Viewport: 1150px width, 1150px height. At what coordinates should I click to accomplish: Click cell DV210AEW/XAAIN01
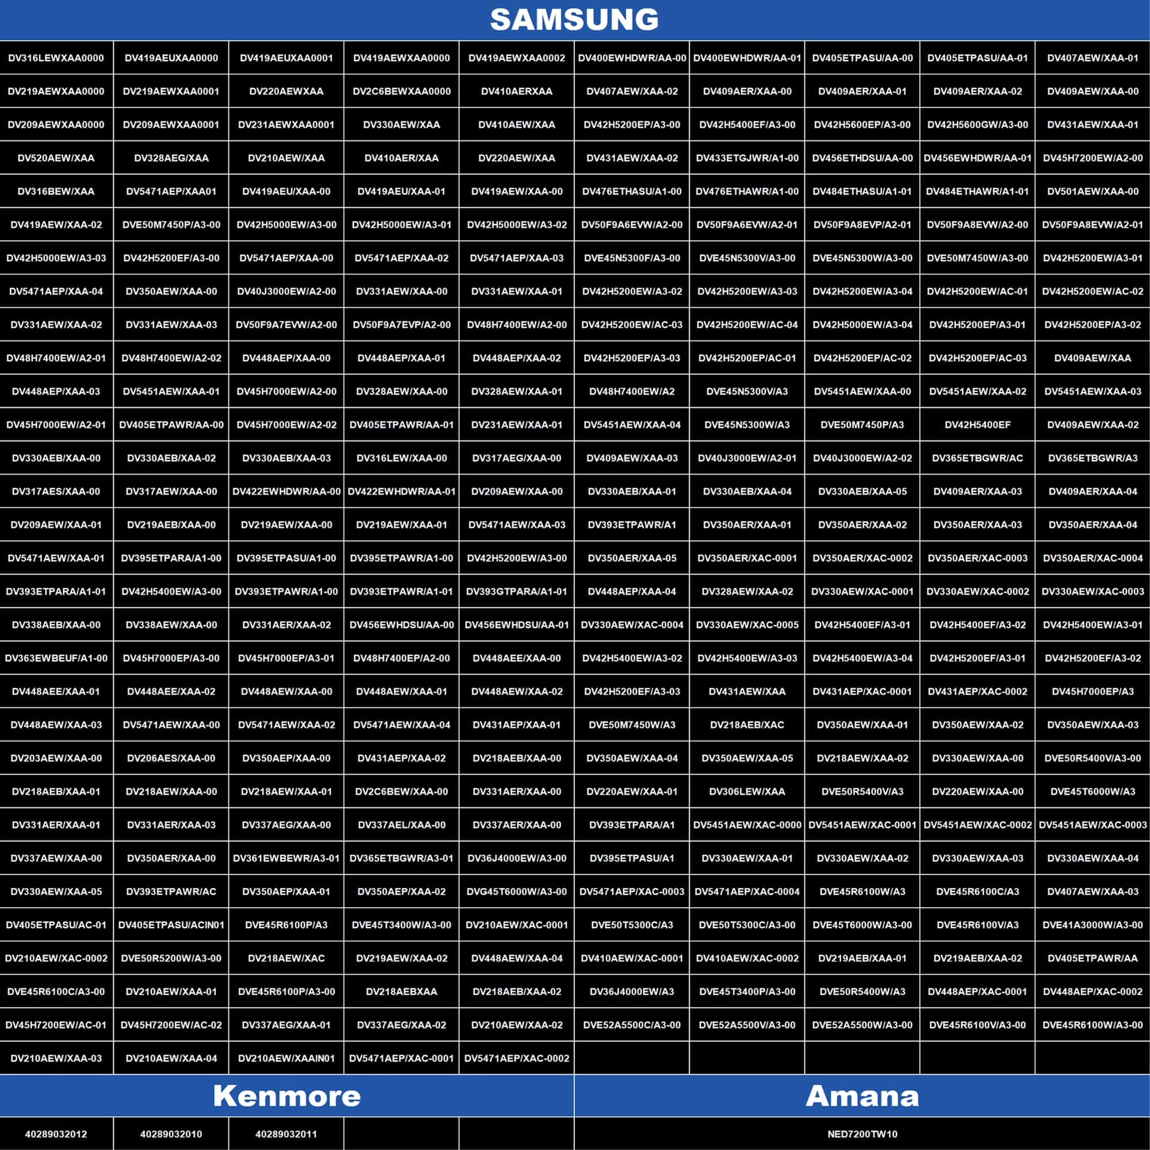[x=286, y=1058]
